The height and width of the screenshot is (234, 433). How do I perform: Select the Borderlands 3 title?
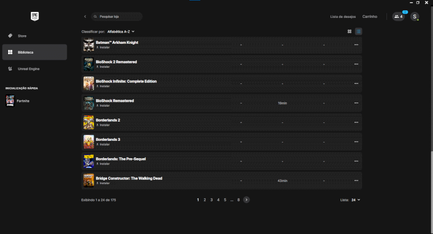click(108, 140)
